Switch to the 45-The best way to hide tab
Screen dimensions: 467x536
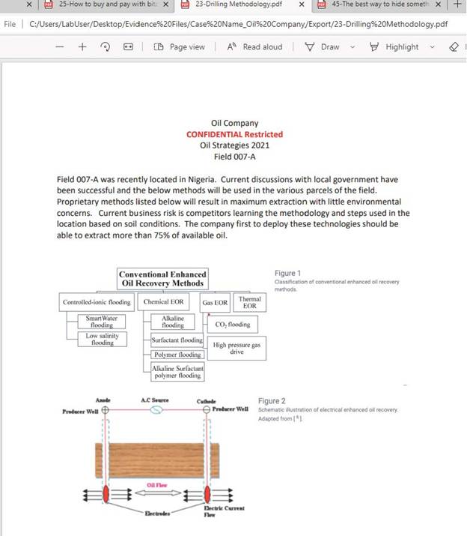[x=382, y=4]
